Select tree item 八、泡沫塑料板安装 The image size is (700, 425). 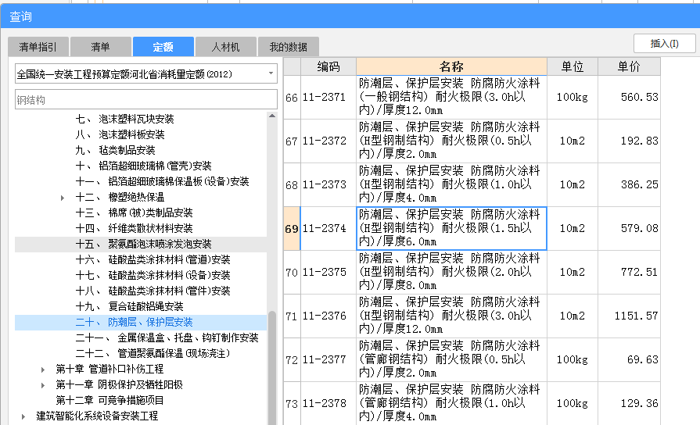(x=120, y=134)
